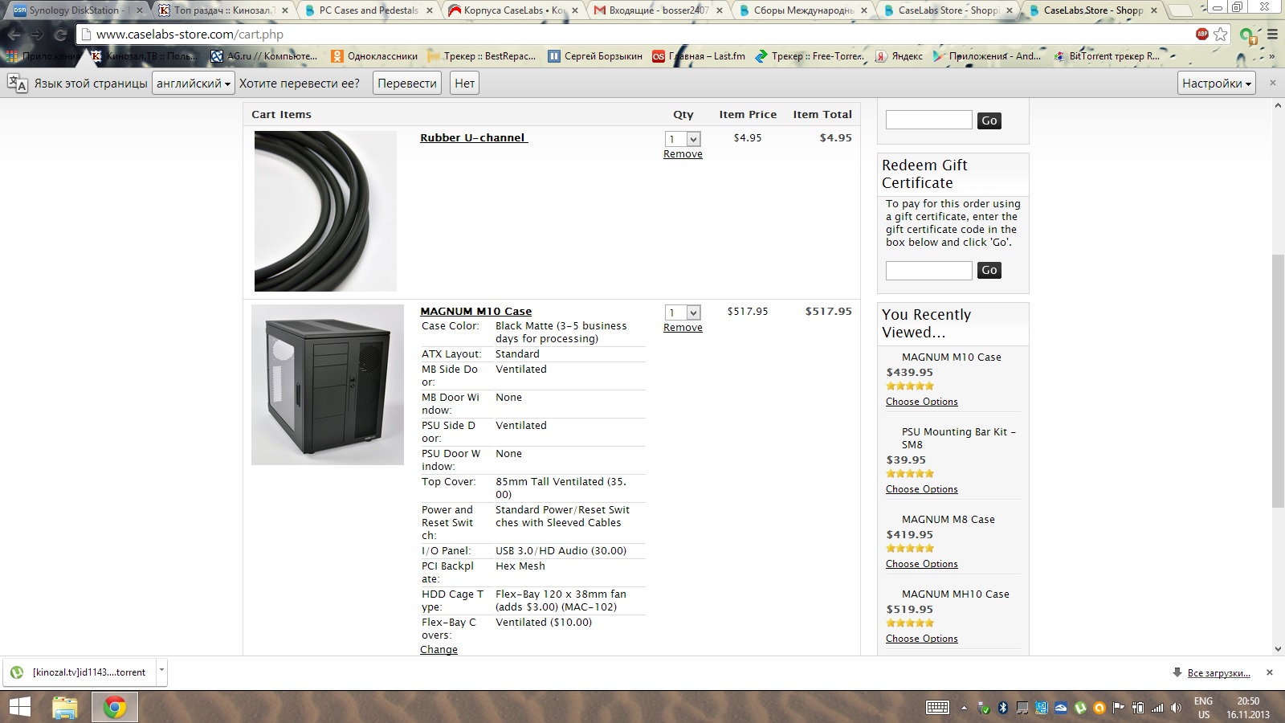Open quantity dropdown for Rubber U-channel

pyautogui.click(x=683, y=139)
